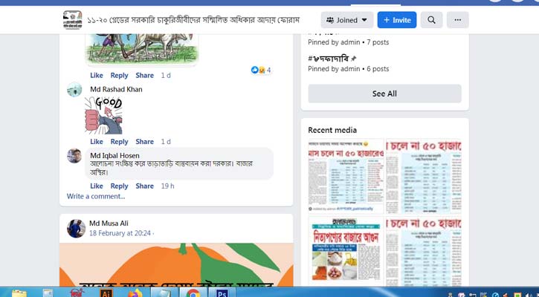Image resolution: width=539 pixels, height=297 pixels.
Task: Open first Recent media newspaper thumbnail
Action: (x=346, y=176)
